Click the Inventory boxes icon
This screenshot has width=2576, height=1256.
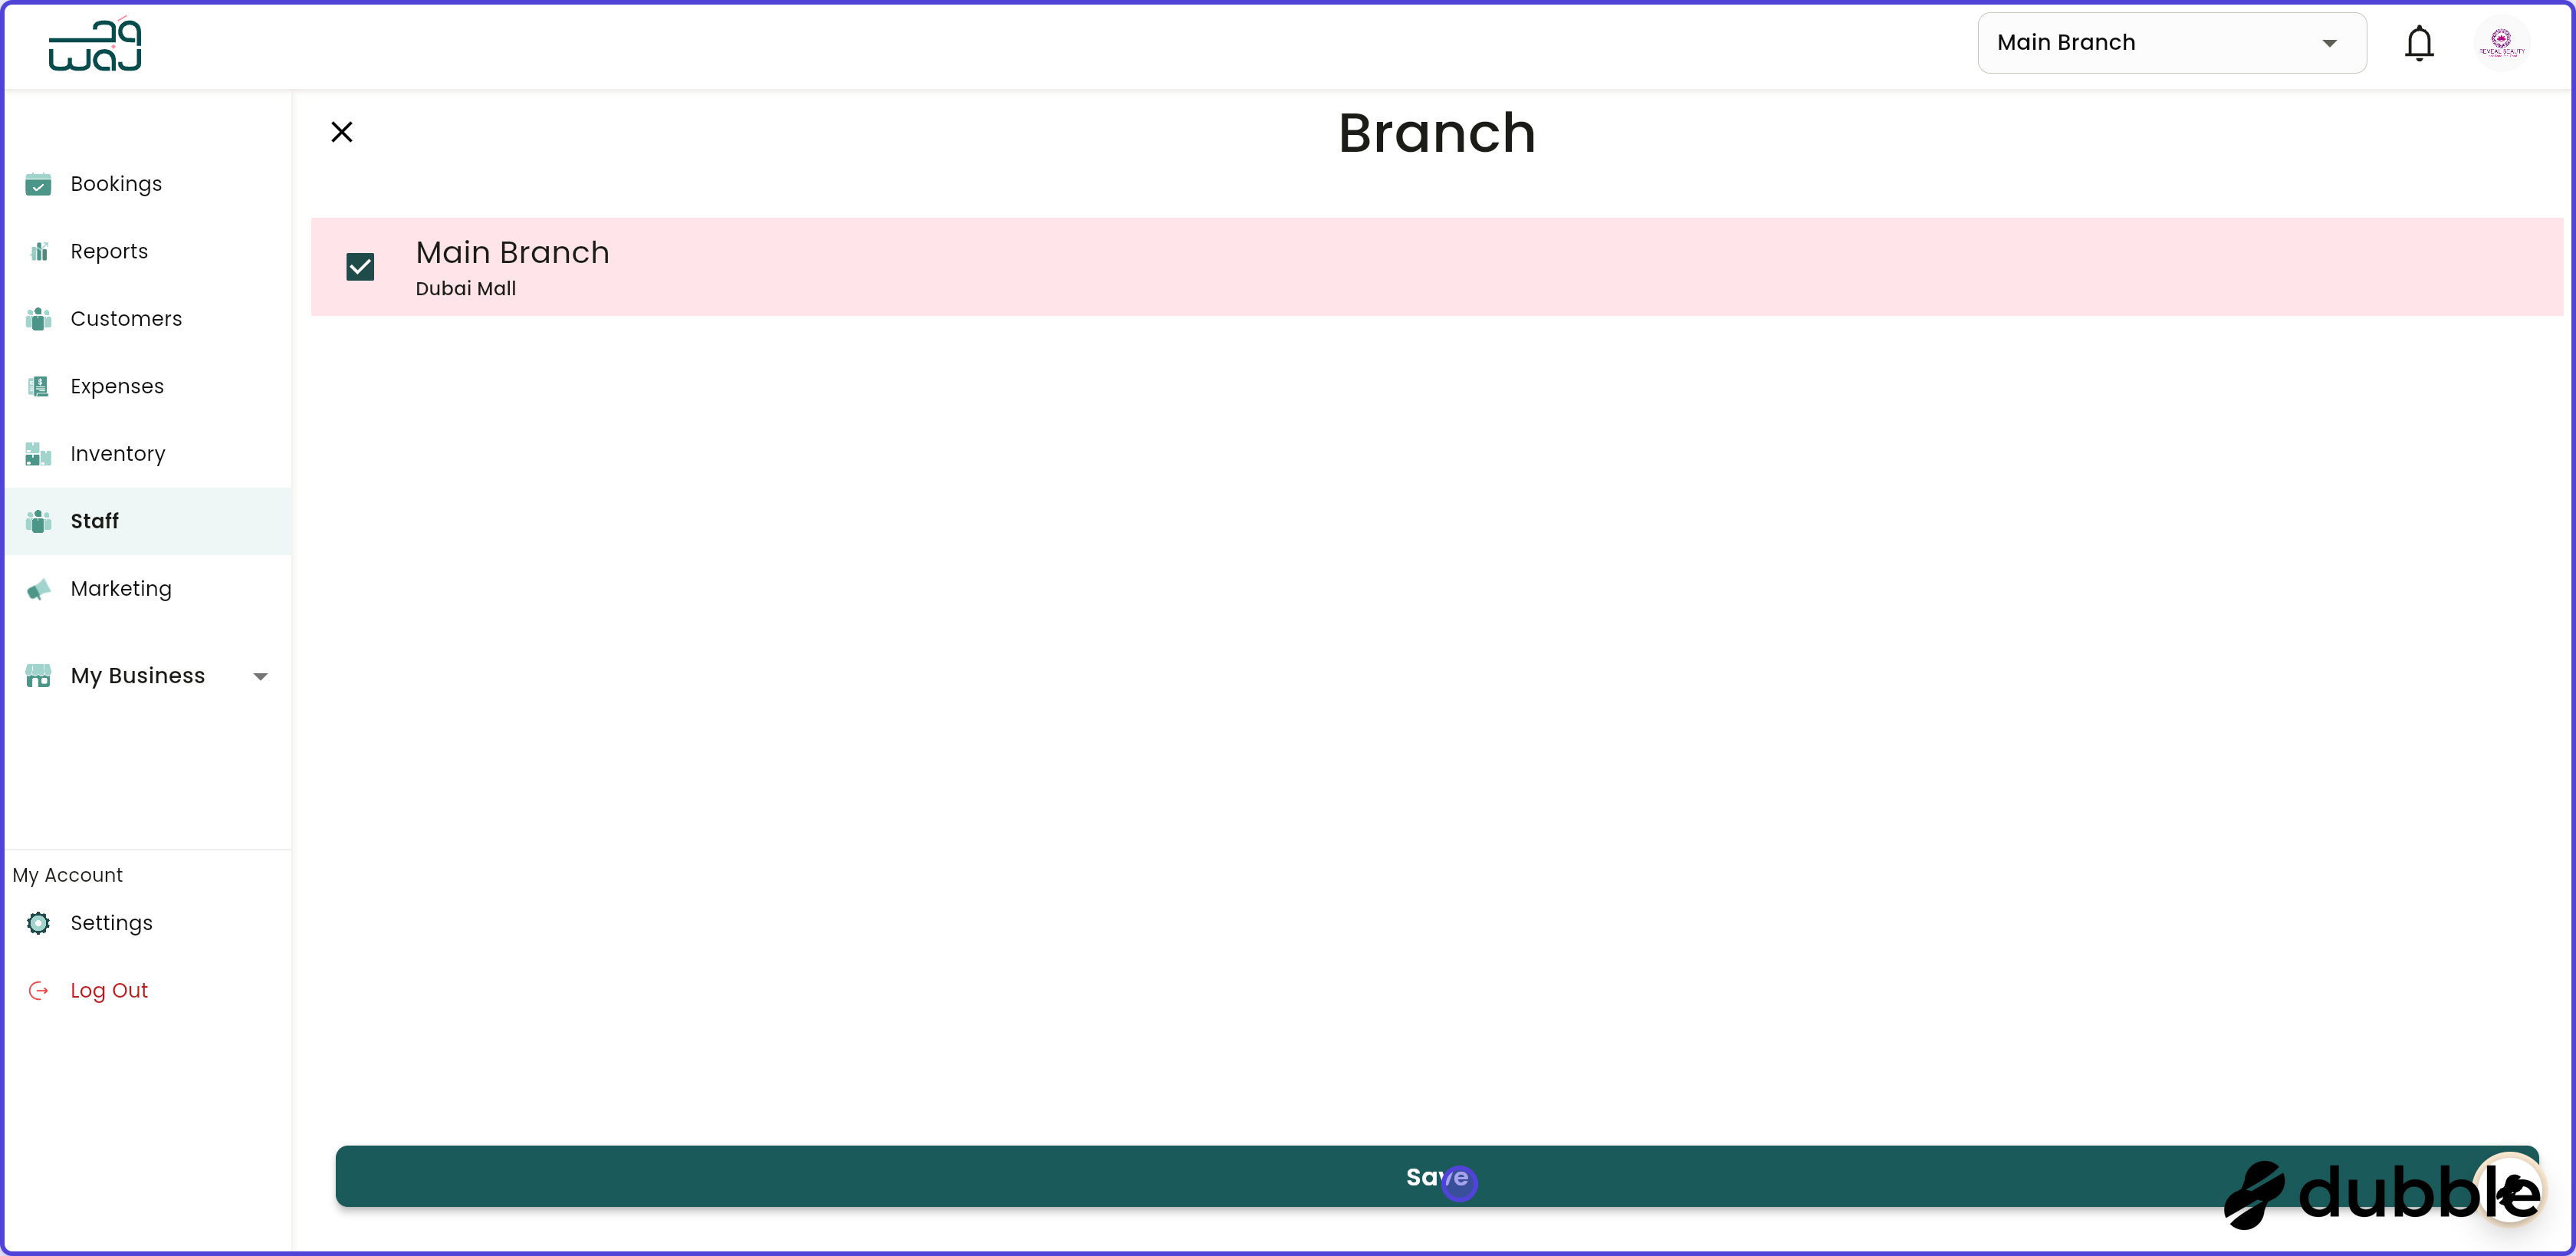pyautogui.click(x=38, y=454)
